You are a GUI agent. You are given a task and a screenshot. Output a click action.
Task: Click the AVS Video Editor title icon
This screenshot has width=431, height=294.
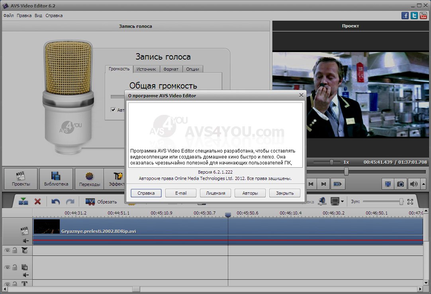coord(6,6)
